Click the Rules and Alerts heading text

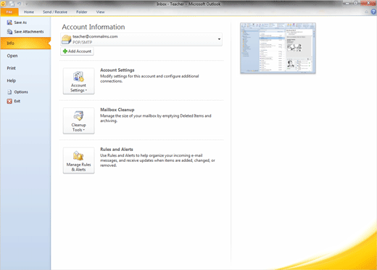pos(117,150)
